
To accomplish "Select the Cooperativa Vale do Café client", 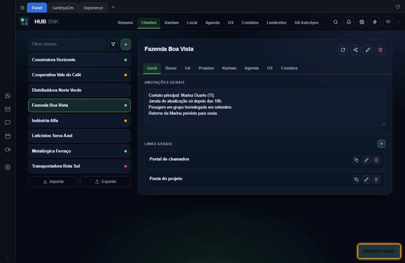I will tap(79, 75).
